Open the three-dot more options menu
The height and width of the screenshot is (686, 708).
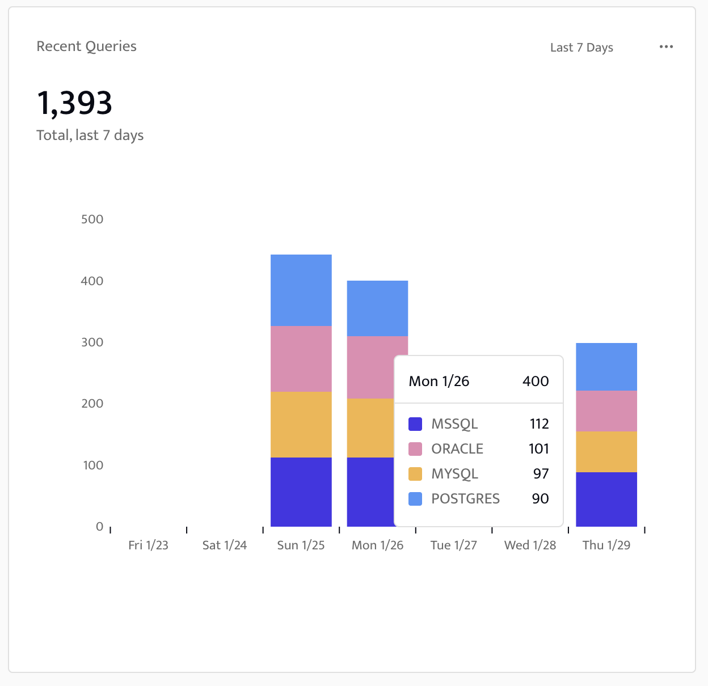666,47
